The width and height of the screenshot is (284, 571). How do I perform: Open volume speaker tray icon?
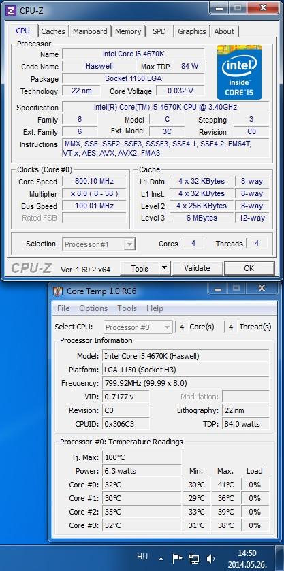click(x=210, y=558)
